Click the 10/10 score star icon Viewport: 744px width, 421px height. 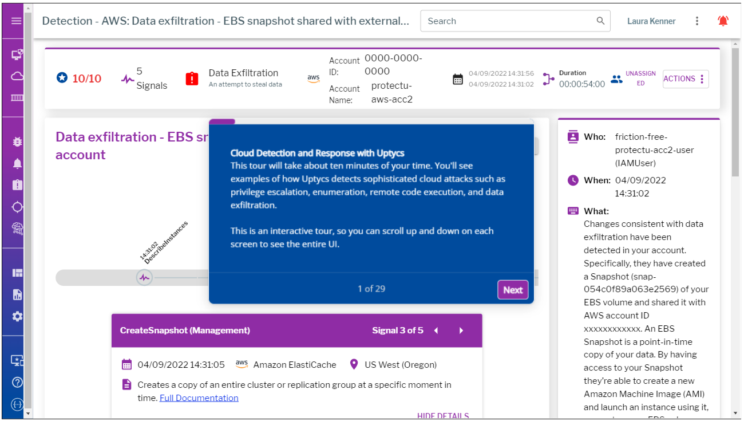click(62, 78)
